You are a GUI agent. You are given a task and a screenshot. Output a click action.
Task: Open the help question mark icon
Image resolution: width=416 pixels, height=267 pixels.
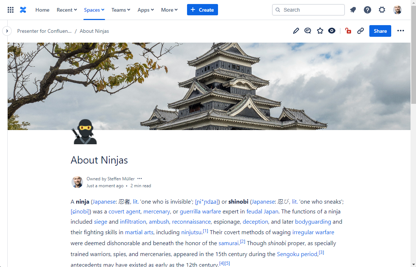[x=368, y=10]
